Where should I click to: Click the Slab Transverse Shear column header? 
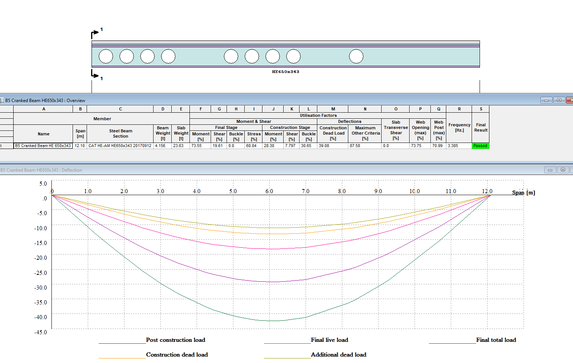pyautogui.click(x=395, y=133)
